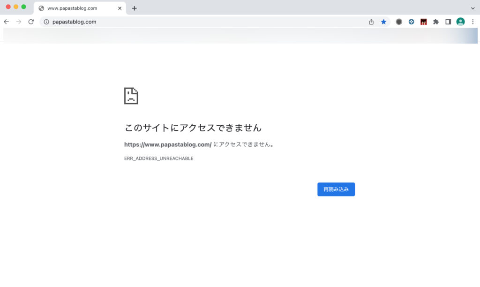Reload the page using toolbar refresh icon
The image size is (480, 287).
(31, 22)
